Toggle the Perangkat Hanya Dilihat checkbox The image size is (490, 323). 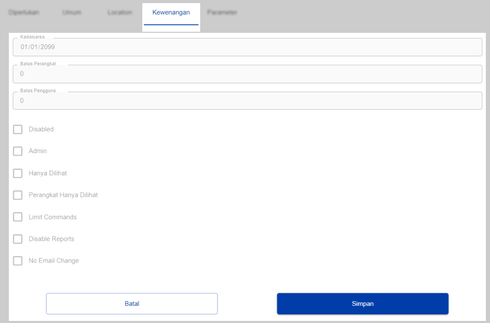tap(18, 195)
